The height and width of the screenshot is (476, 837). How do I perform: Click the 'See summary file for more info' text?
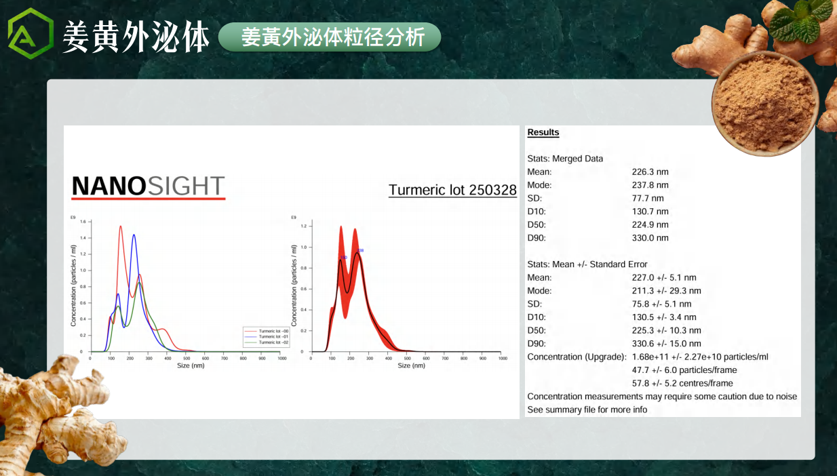587,410
